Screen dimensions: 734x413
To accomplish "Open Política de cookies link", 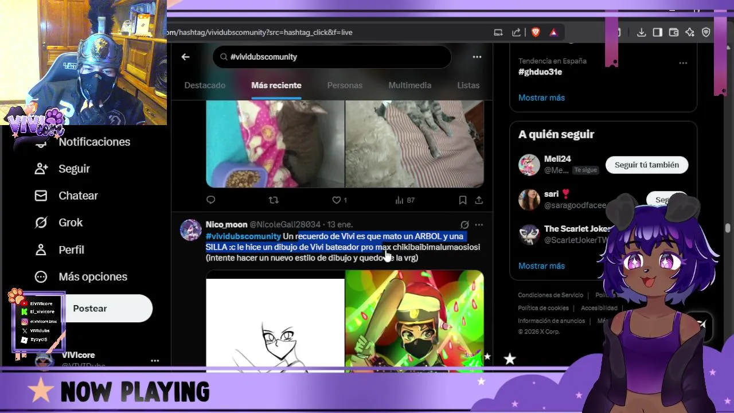I will 543,308.
